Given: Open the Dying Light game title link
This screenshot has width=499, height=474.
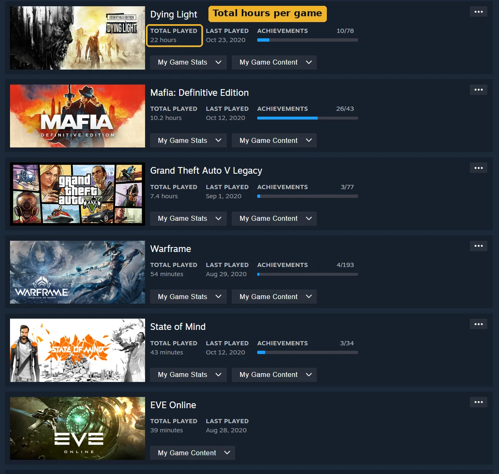Looking at the screenshot, I should pos(174,14).
